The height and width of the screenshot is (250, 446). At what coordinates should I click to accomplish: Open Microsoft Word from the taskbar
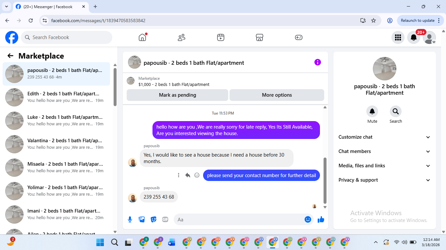[x=172, y=242]
